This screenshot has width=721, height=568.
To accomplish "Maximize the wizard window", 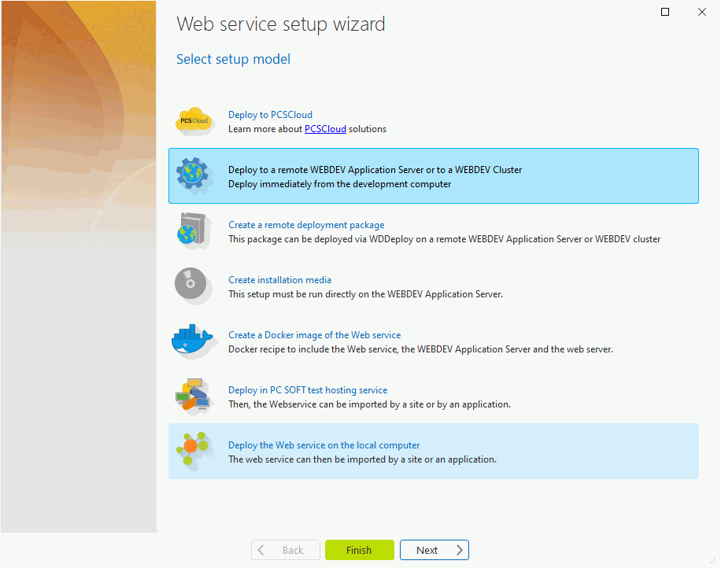I will pos(665,12).
